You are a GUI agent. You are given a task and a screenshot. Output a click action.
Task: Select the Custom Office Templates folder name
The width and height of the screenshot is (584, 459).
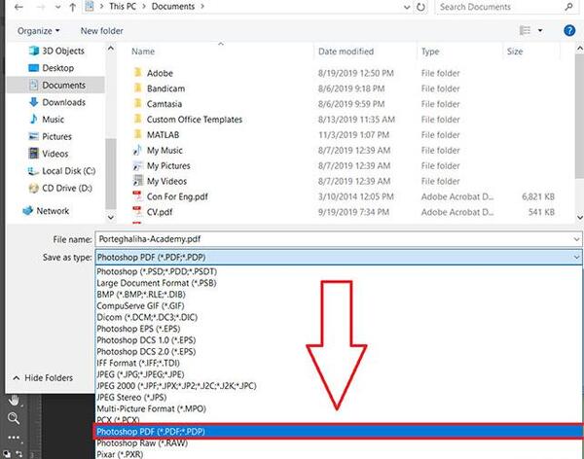195,119
